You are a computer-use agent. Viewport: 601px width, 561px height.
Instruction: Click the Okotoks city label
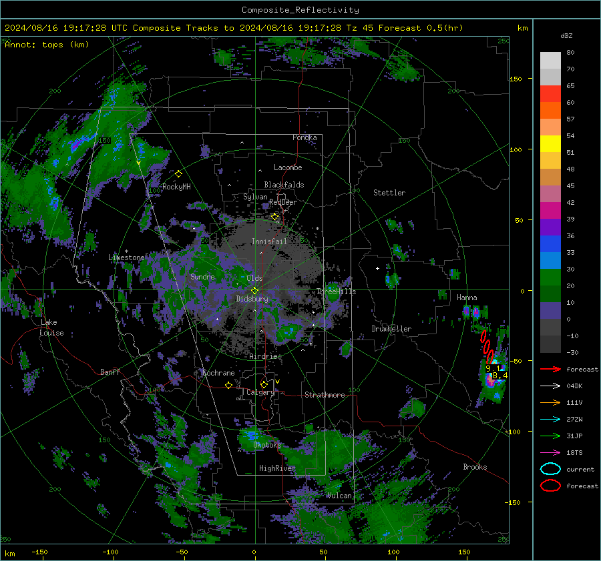click(x=267, y=445)
